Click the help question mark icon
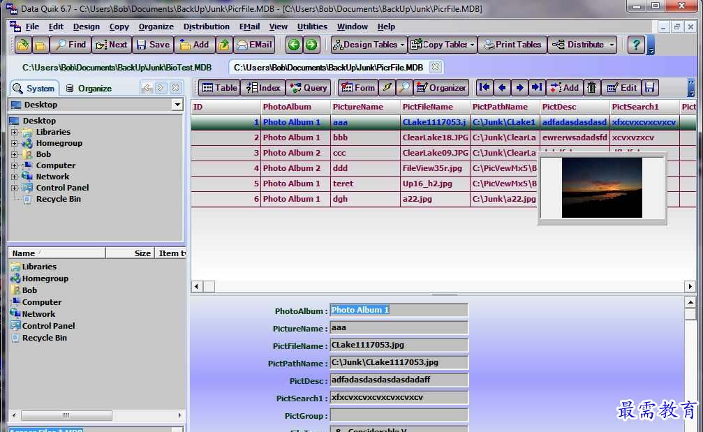703x432 pixels. click(636, 45)
